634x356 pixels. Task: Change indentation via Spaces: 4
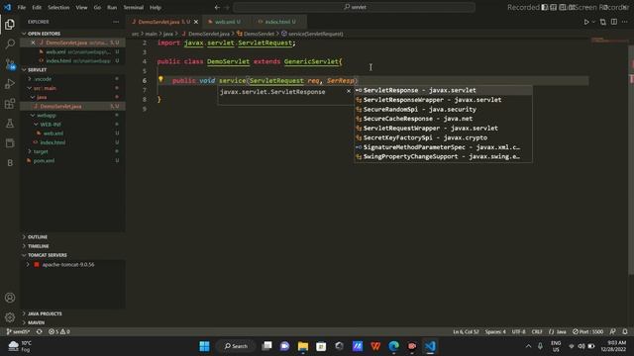[x=495, y=332]
